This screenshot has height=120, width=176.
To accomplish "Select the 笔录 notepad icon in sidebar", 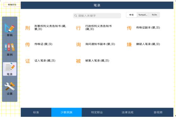I will pyautogui.click(x=9, y=67).
